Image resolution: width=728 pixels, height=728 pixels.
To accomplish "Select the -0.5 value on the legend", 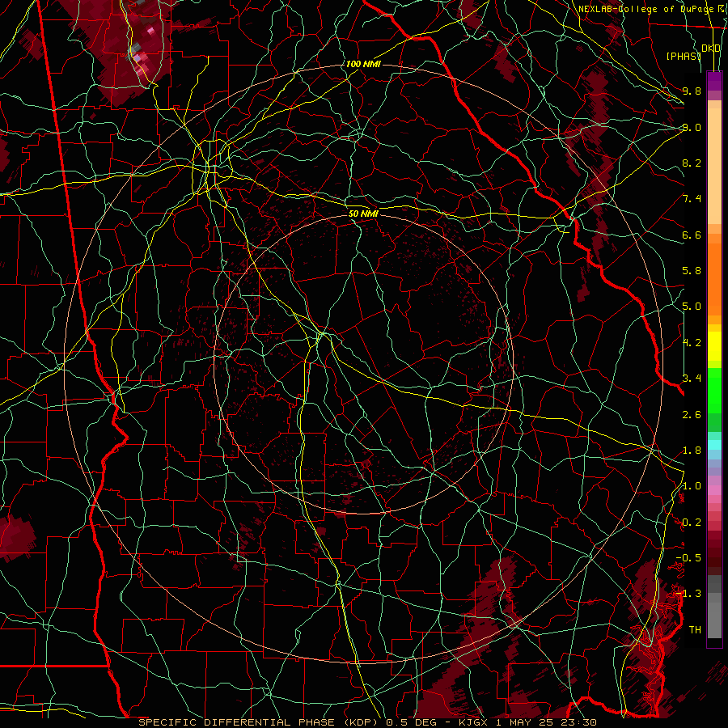I will coord(688,558).
